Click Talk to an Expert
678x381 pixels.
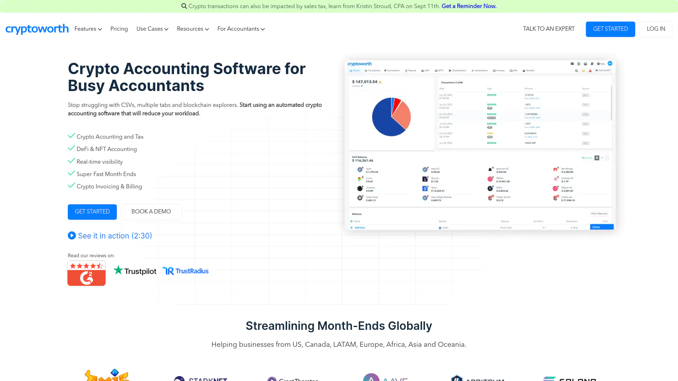(548, 29)
